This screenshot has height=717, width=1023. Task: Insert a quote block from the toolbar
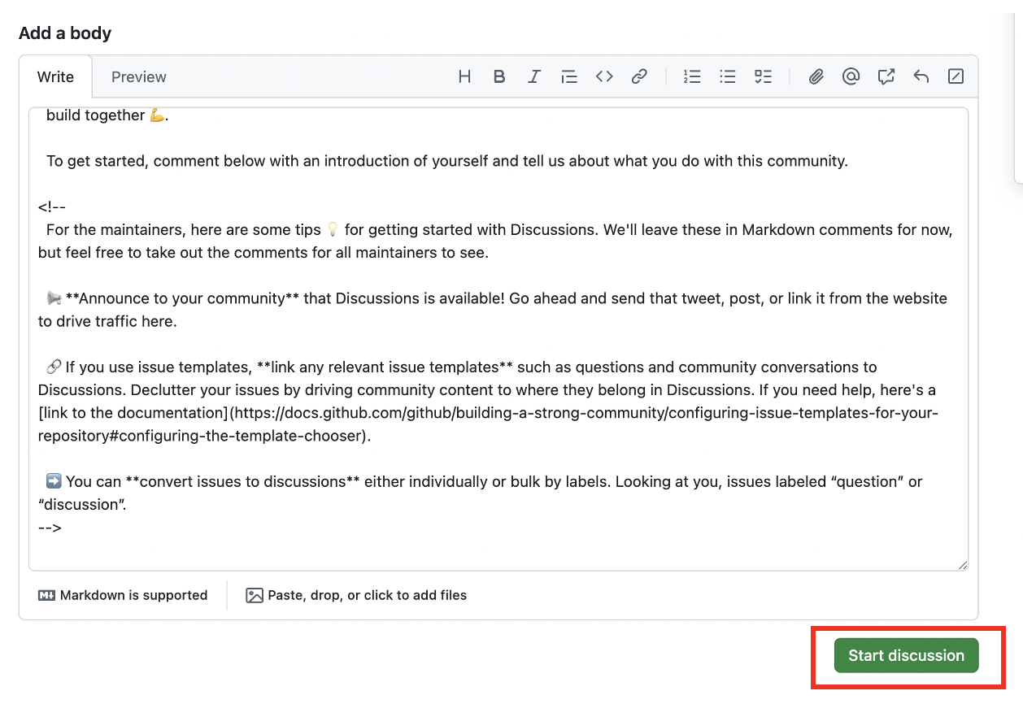point(569,76)
